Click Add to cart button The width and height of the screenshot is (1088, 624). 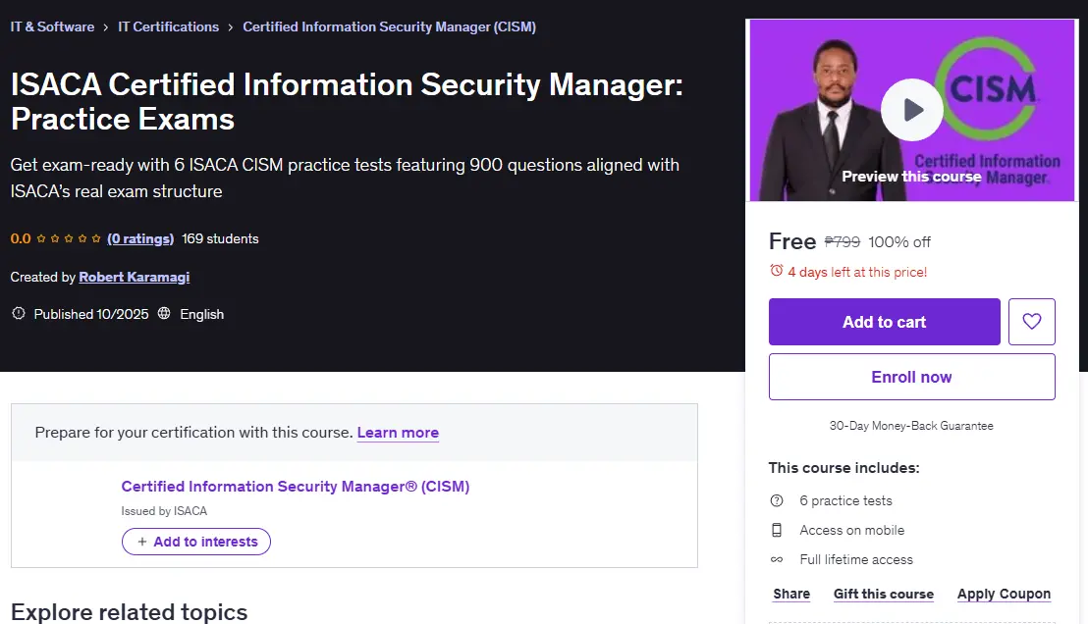click(x=884, y=322)
